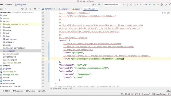Open the Problems tool window

[18, 91]
